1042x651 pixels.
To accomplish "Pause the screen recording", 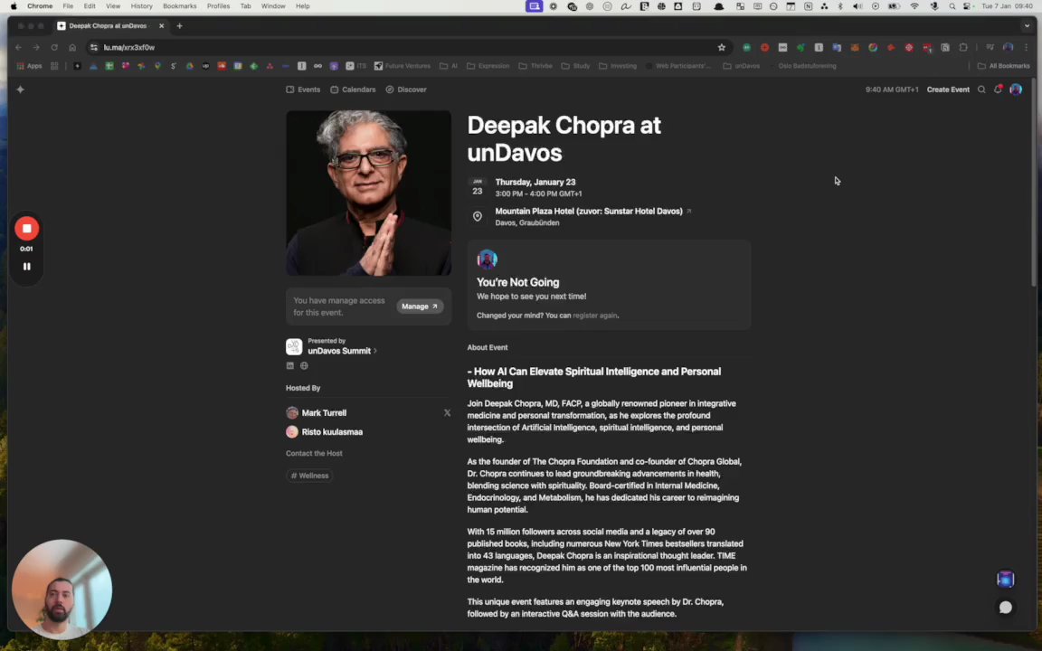I will (x=26, y=267).
